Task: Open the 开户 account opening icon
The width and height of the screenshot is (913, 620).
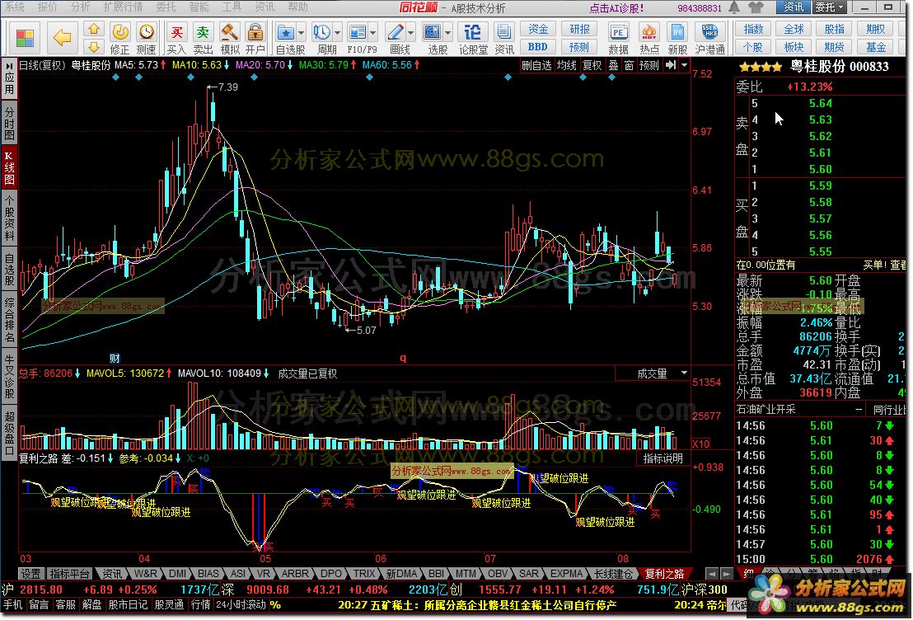Action: [255, 39]
